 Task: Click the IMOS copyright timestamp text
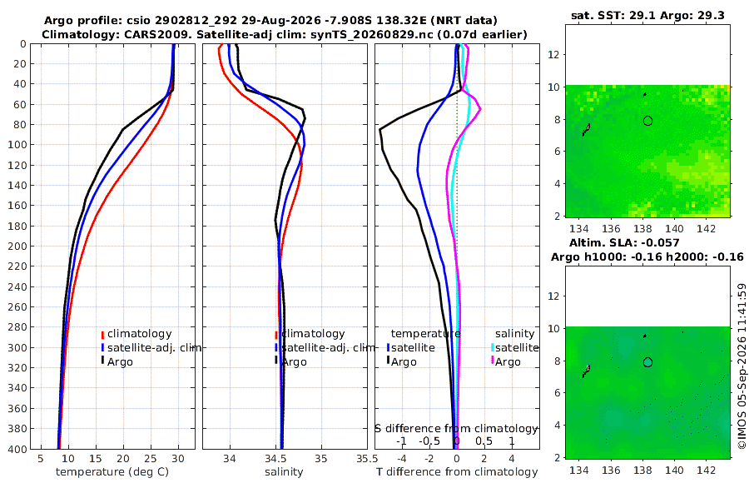[742, 366]
